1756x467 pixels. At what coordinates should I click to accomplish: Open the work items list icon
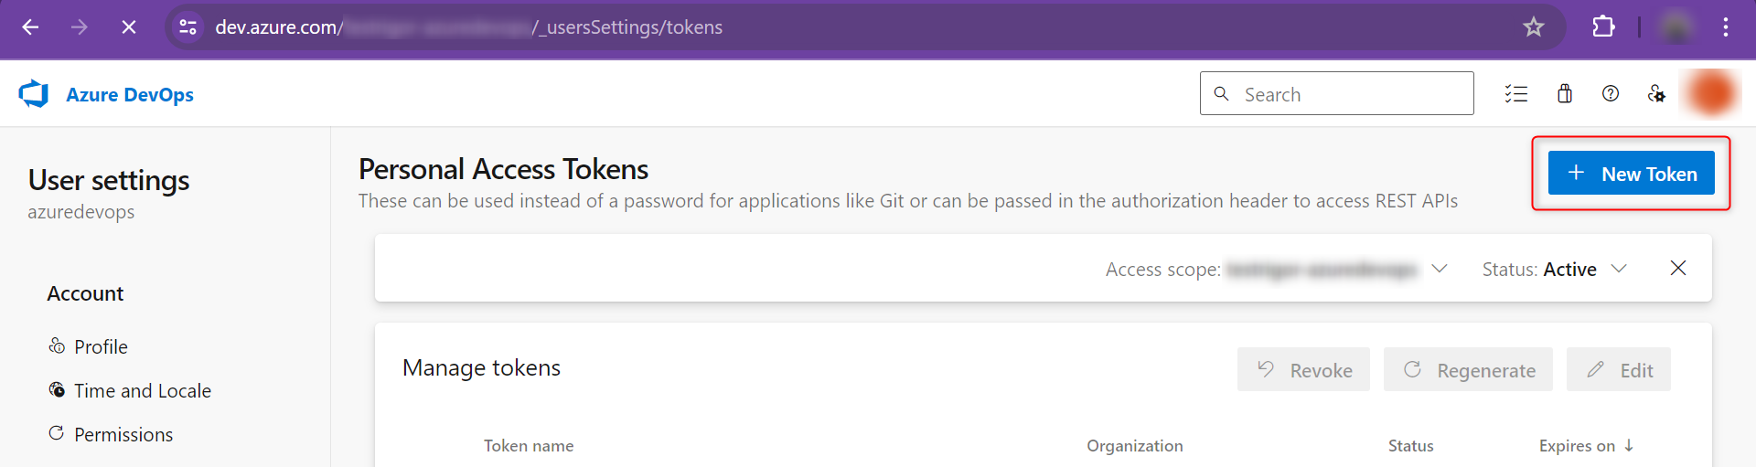(1516, 94)
